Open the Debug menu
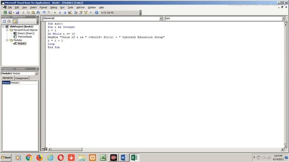Viewport: 289px width, 162px height. click(x=54, y=8)
